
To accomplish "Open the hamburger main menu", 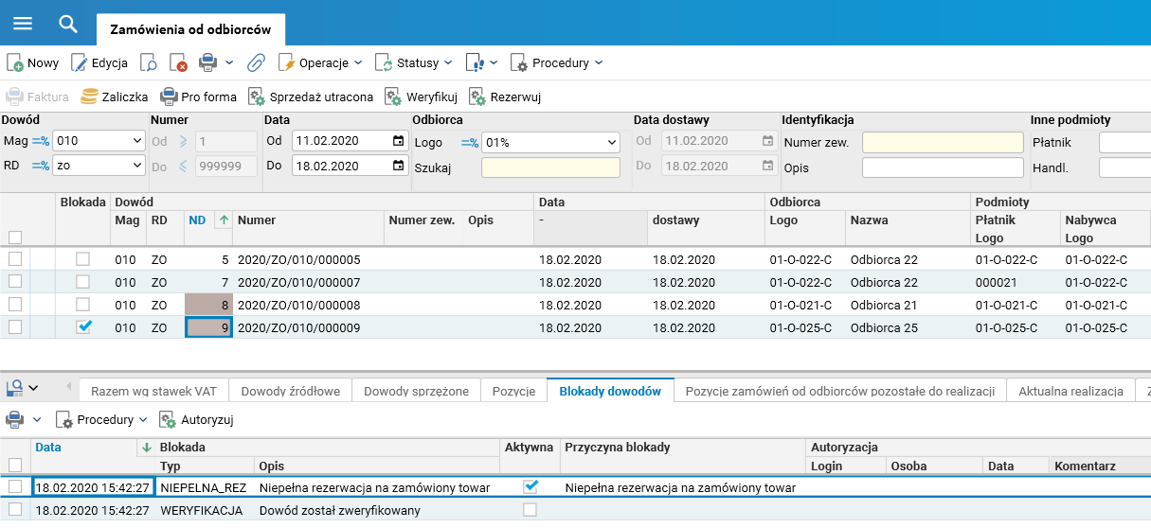I will click(x=22, y=24).
